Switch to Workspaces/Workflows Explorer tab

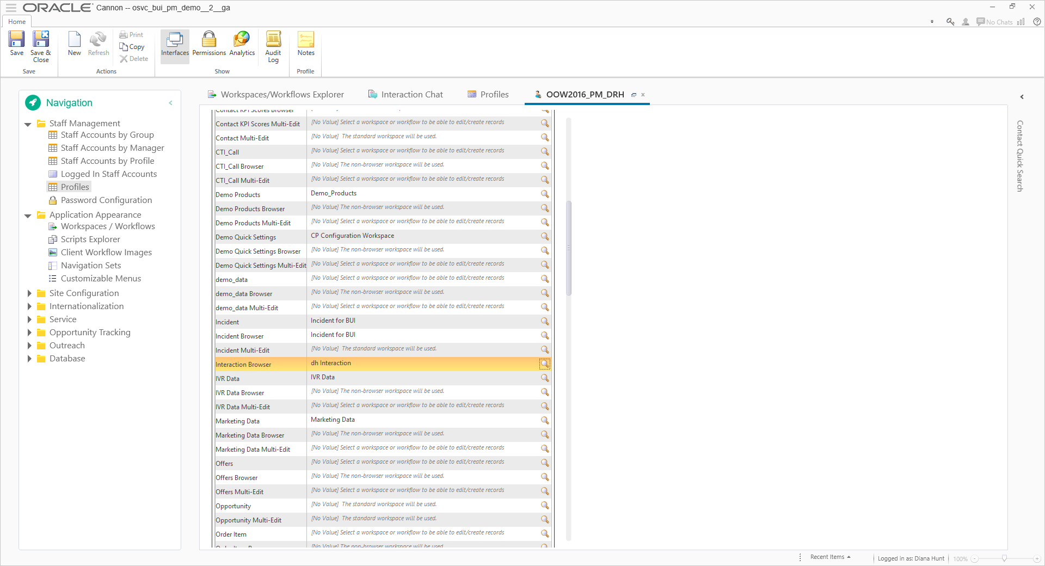pyautogui.click(x=276, y=94)
